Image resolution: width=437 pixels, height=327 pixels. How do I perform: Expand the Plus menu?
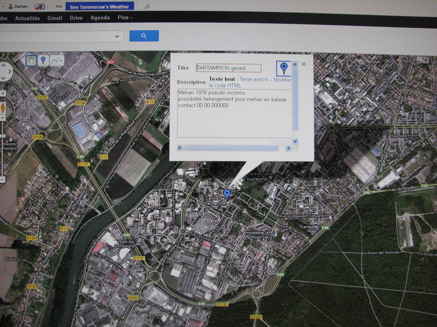(125, 17)
